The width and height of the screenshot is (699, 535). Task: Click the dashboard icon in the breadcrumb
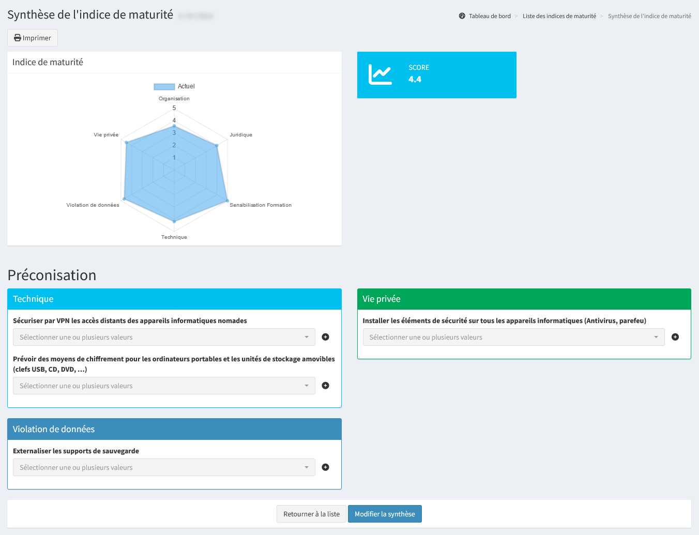462,16
